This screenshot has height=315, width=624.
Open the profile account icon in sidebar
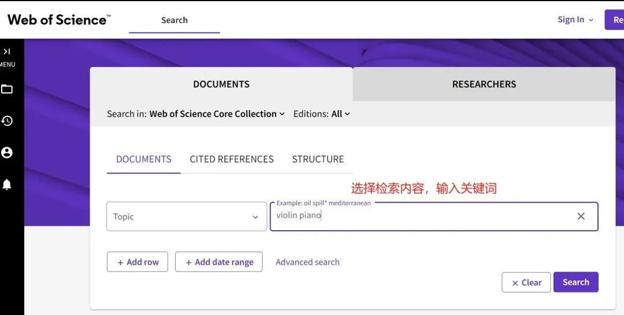click(x=7, y=152)
